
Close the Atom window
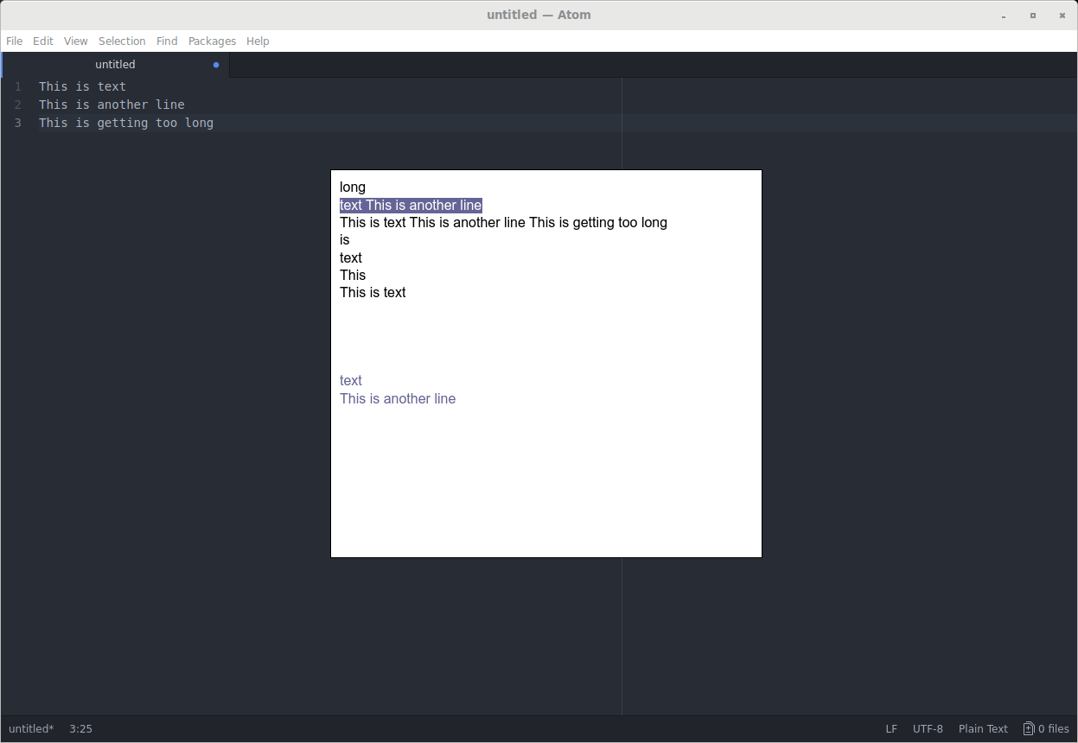(1061, 16)
